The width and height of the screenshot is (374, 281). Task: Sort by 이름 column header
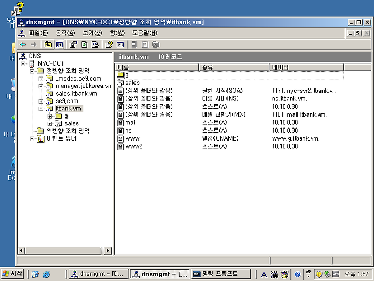pyautogui.click(x=157, y=67)
